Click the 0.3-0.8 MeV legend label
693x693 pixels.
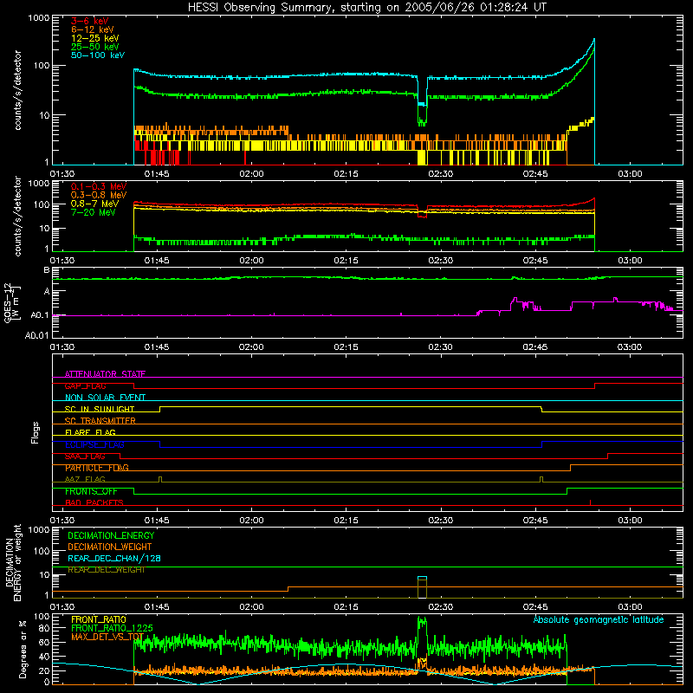99,195
